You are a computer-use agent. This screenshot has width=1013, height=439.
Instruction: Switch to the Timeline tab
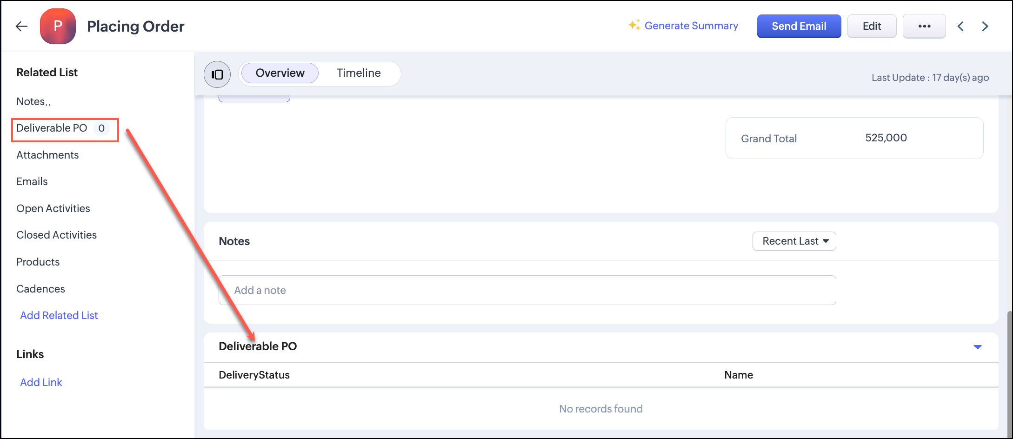pyautogui.click(x=359, y=73)
